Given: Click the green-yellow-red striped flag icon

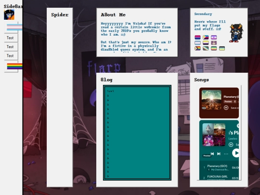Looking at the screenshot, I should point(214,49).
